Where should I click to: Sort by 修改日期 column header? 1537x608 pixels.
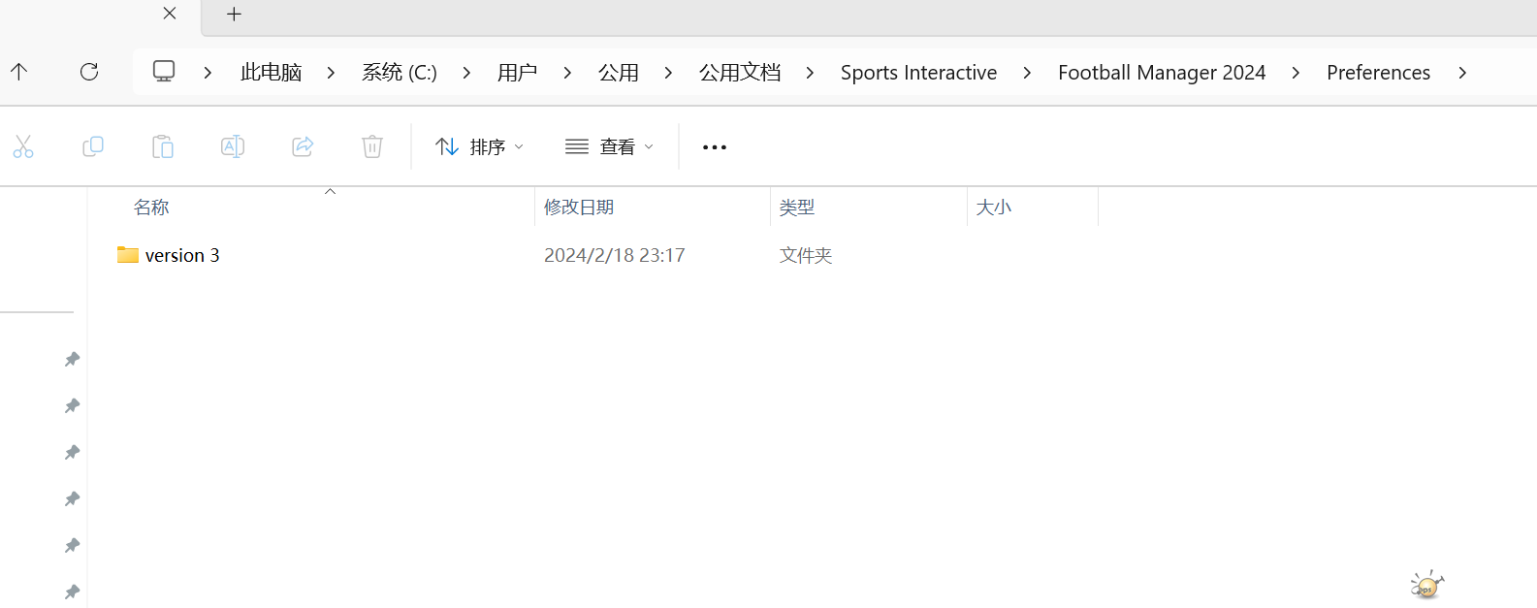[x=579, y=208]
